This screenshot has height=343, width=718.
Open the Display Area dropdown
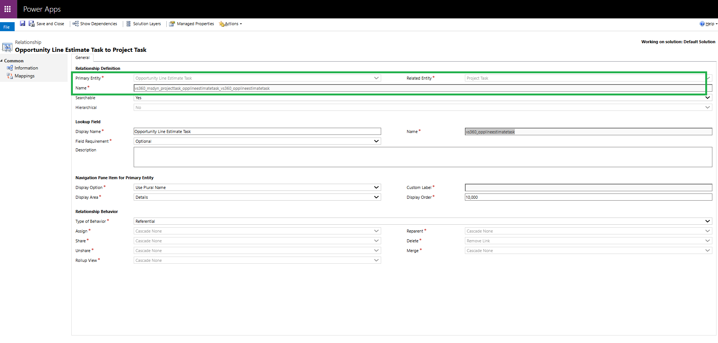(257, 197)
